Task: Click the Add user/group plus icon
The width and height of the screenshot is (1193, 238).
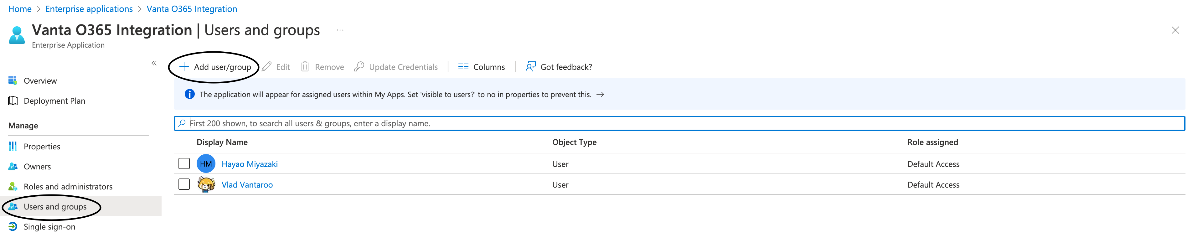Action: (184, 67)
